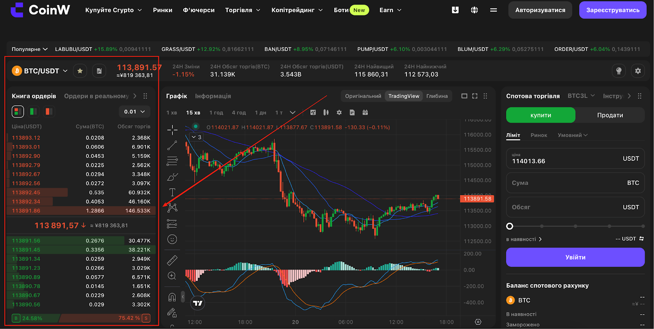Click the chart zoom-in magnifier tool
The image size is (654, 329).
(x=172, y=276)
